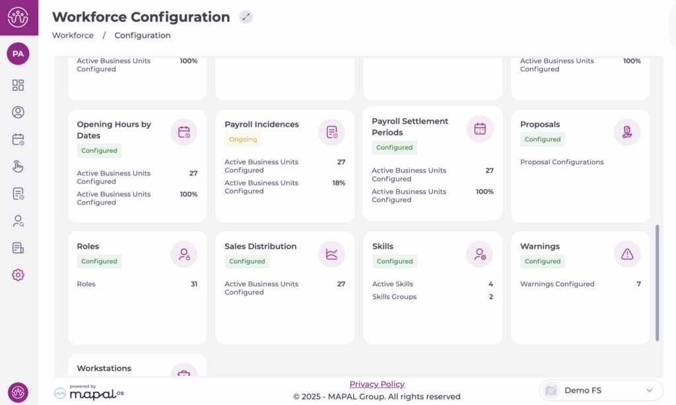Open the user profile icon in sidebar

[18, 112]
